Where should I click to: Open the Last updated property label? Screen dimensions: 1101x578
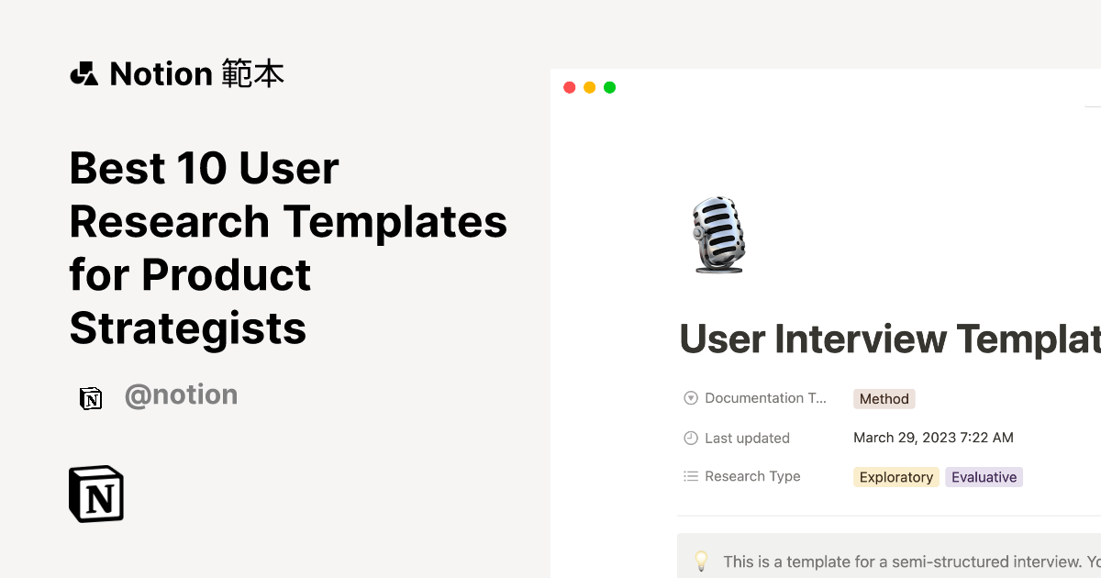click(x=747, y=438)
